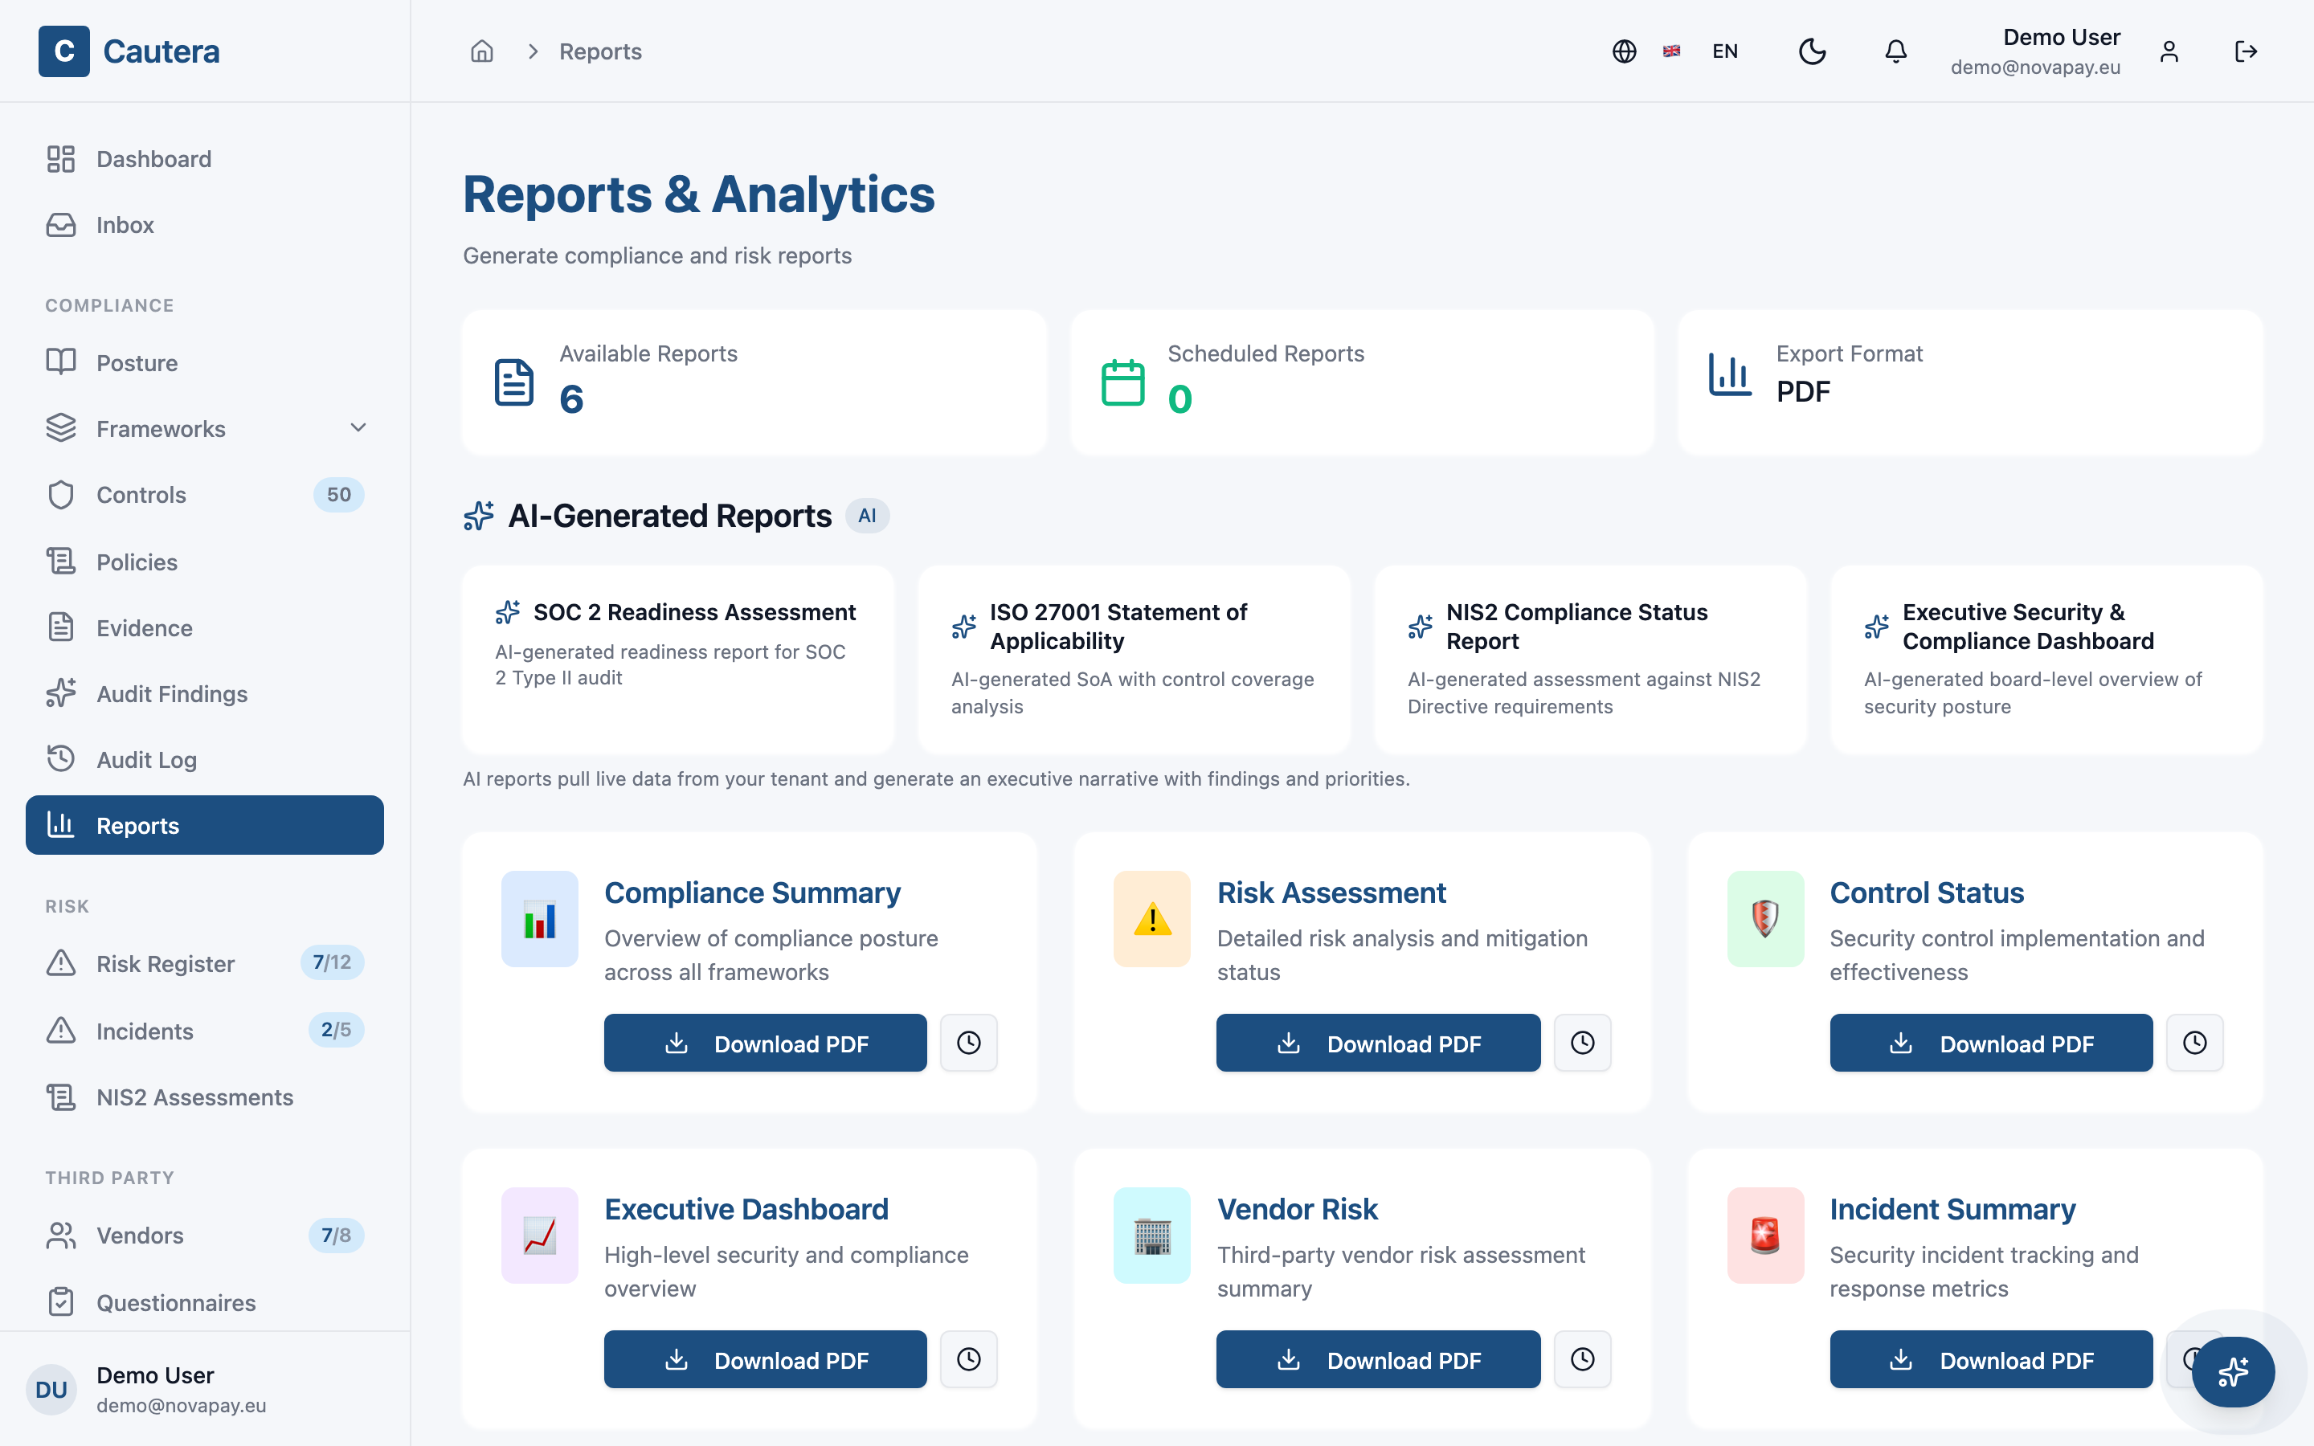
Task: Click the Available Reports document icon
Action: point(513,382)
